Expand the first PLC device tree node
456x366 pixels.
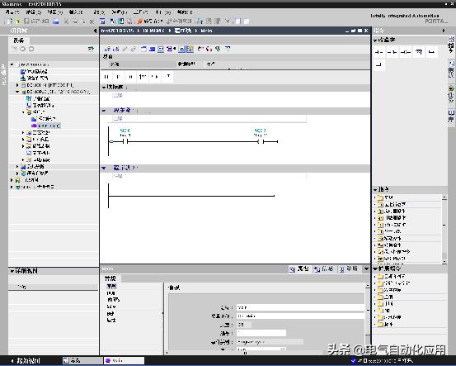17,85
